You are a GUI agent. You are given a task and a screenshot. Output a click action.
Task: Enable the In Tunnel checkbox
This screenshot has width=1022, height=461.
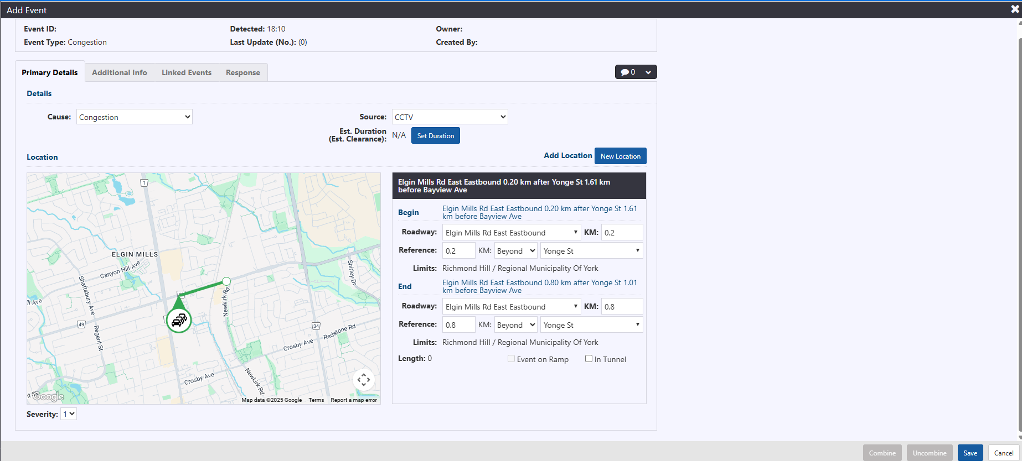coord(589,359)
